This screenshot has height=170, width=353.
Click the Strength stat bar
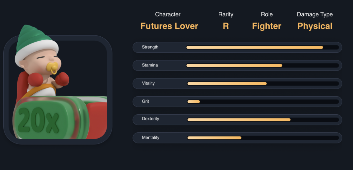[262, 47]
